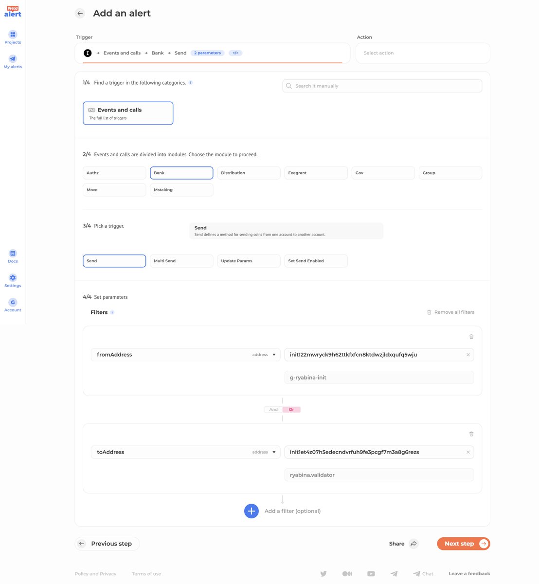Choose the Bank module
The image size is (539, 584).
181,173
